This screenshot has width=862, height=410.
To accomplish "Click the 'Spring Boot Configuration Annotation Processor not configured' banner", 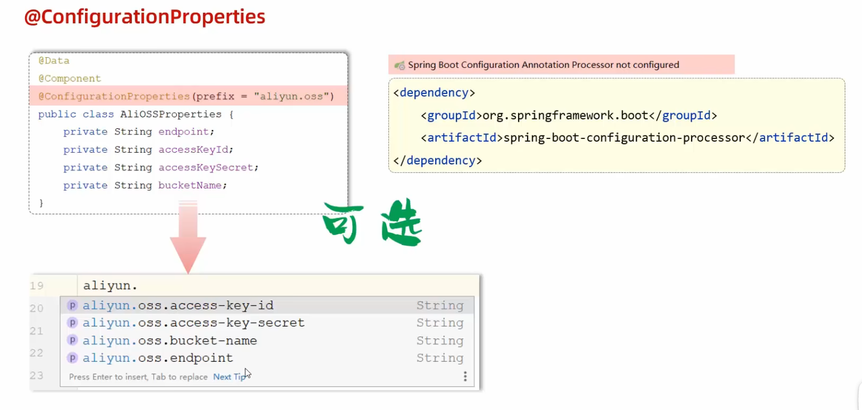I will tap(561, 64).
